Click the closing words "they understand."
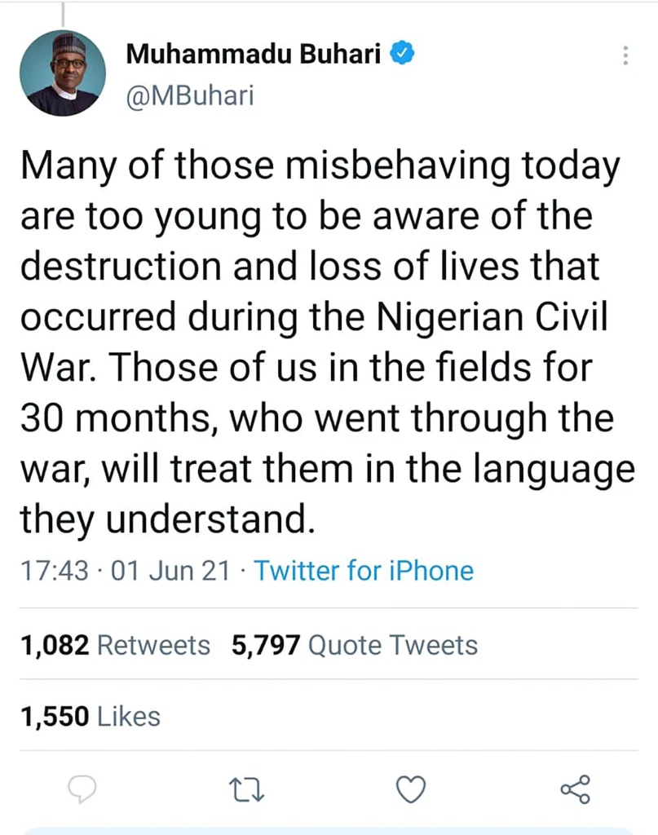 point(167,519)
